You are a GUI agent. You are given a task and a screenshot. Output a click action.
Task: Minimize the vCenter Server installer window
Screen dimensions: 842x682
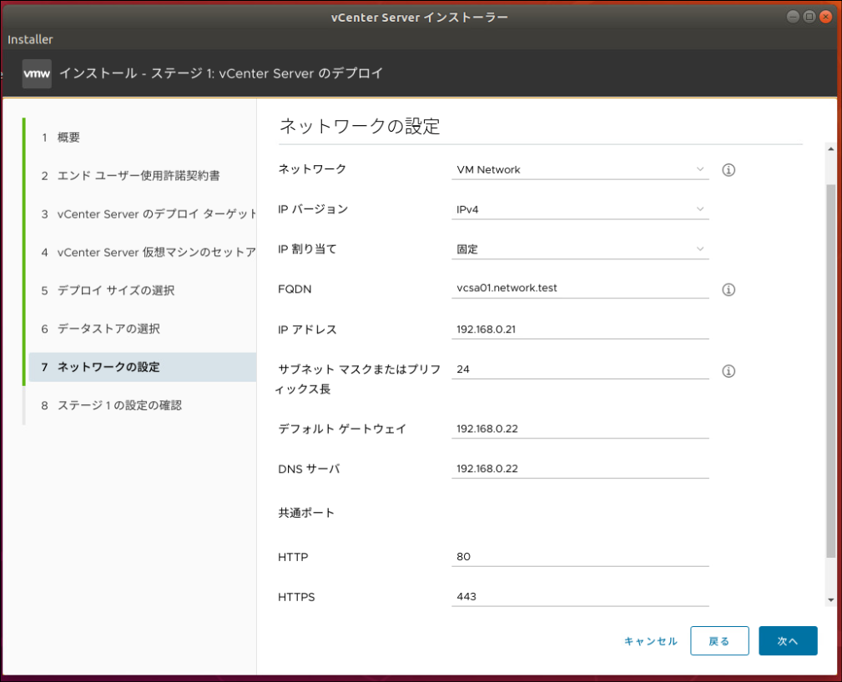[793, 17]
